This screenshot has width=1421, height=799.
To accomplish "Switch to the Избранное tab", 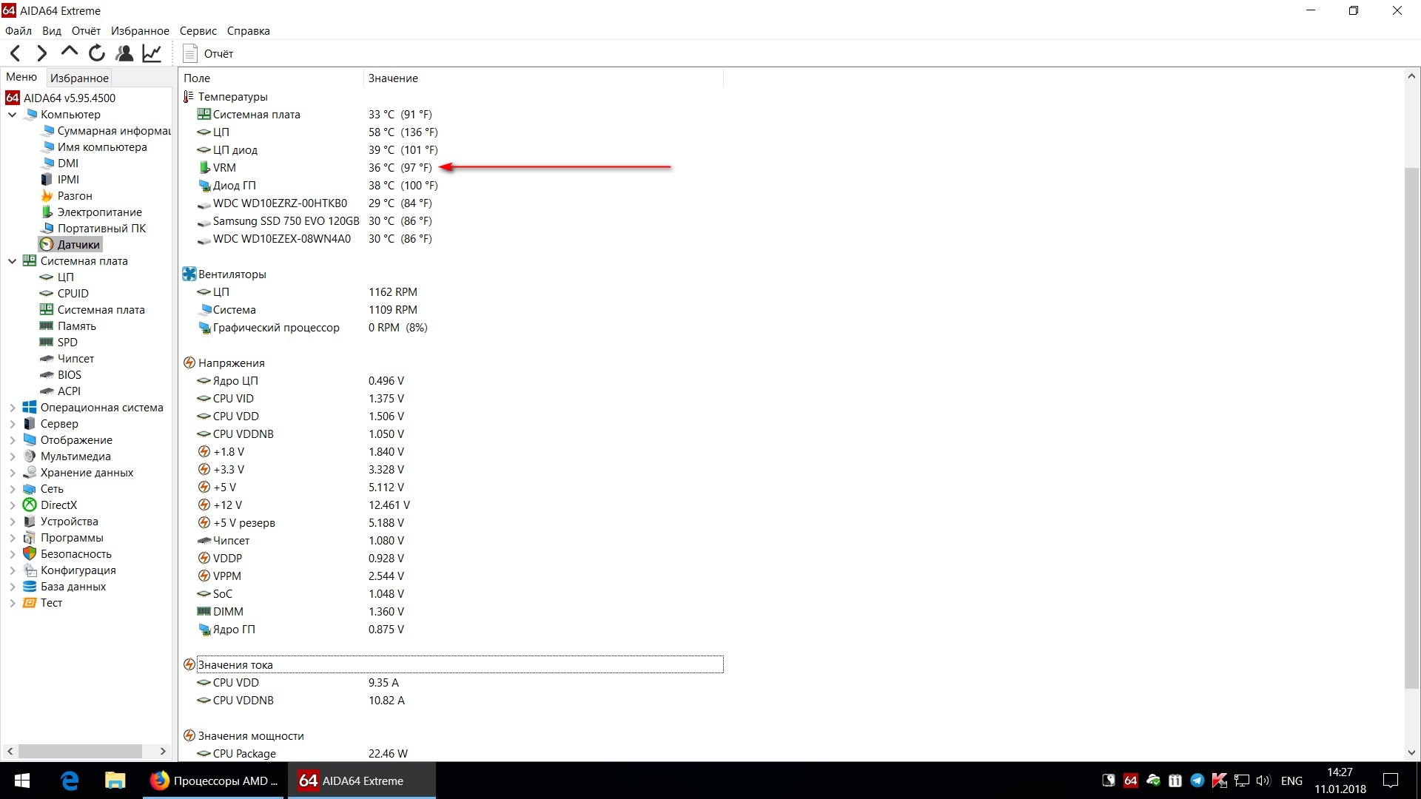I will 79,78.
